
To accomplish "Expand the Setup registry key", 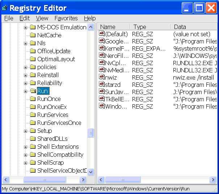I will click(x=26, y=131).
